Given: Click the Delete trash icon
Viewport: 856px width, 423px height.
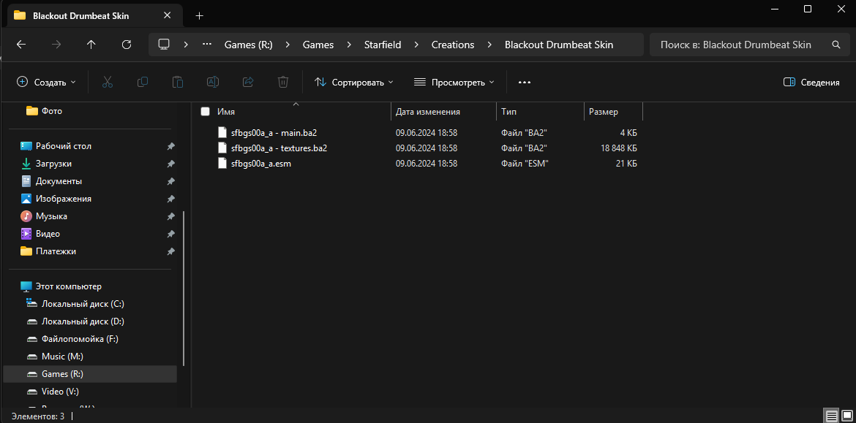Looking at the screenshot, I should click(283, 83).
